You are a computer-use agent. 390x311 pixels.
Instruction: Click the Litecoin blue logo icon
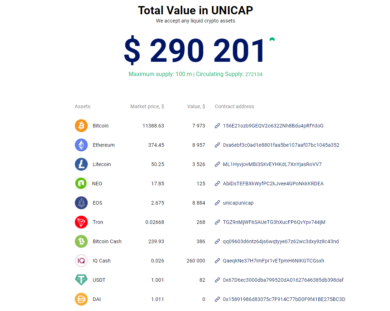point(81,164)
